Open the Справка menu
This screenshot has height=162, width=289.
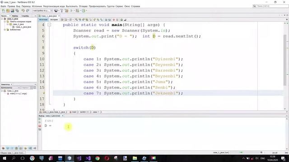click(x=135, y=6)
